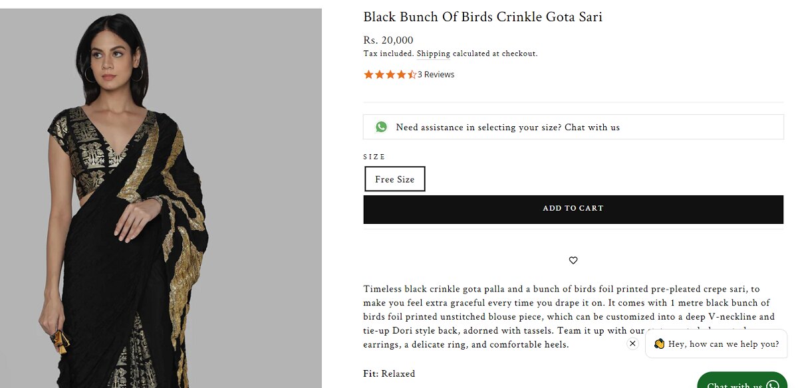Click 'Hey, how can we help you?' message
This screenshot has height=388, width=798.
pyautogui.click(x=724, y=344)
